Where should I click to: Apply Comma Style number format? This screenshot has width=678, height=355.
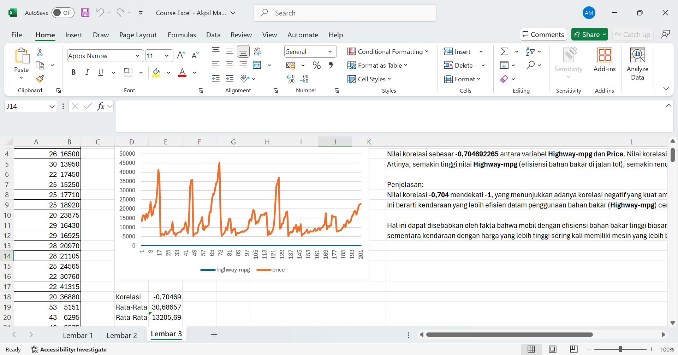331,65
